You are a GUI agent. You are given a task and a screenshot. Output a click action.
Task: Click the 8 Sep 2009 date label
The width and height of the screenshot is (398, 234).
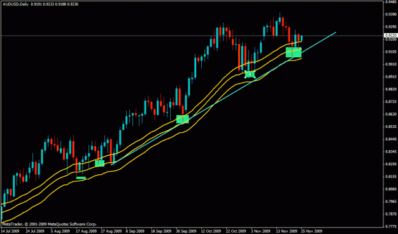[136, 231]
